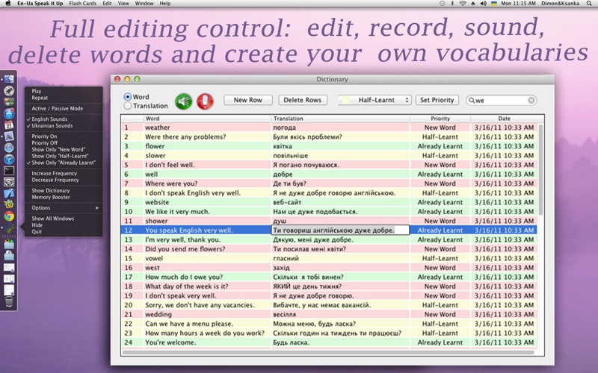
Task: Open iTunes from the dock
Action: coord(9,159)
